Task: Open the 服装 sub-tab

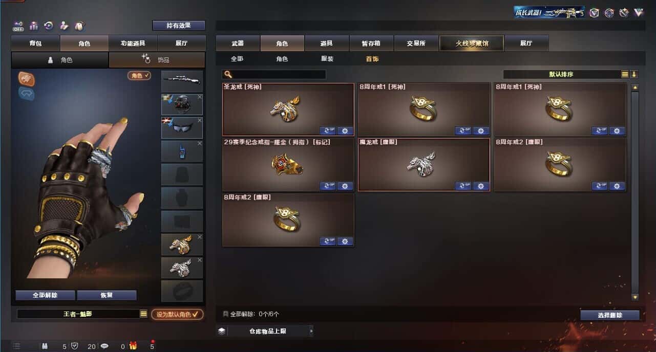Action: point(327,59)
